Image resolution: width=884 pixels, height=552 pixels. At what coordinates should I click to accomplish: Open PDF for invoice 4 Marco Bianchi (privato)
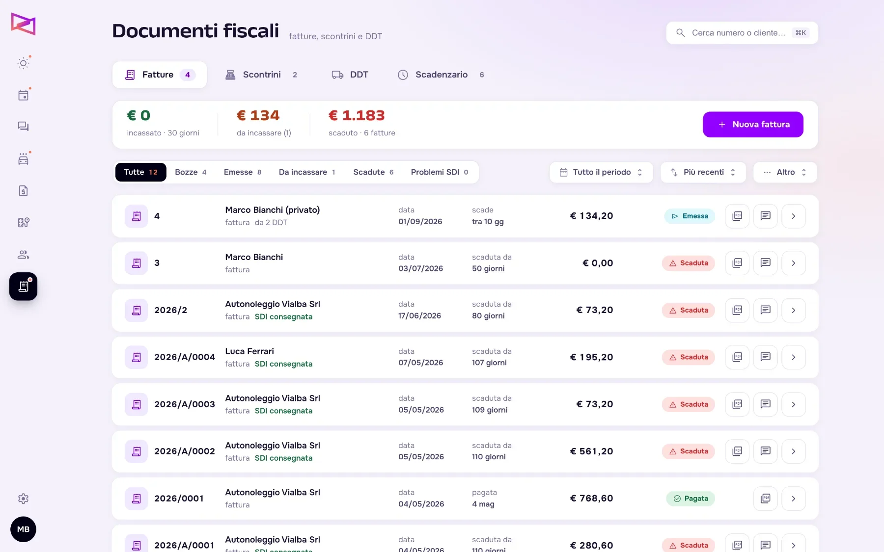pyautogui.click(x=737, y=216)
